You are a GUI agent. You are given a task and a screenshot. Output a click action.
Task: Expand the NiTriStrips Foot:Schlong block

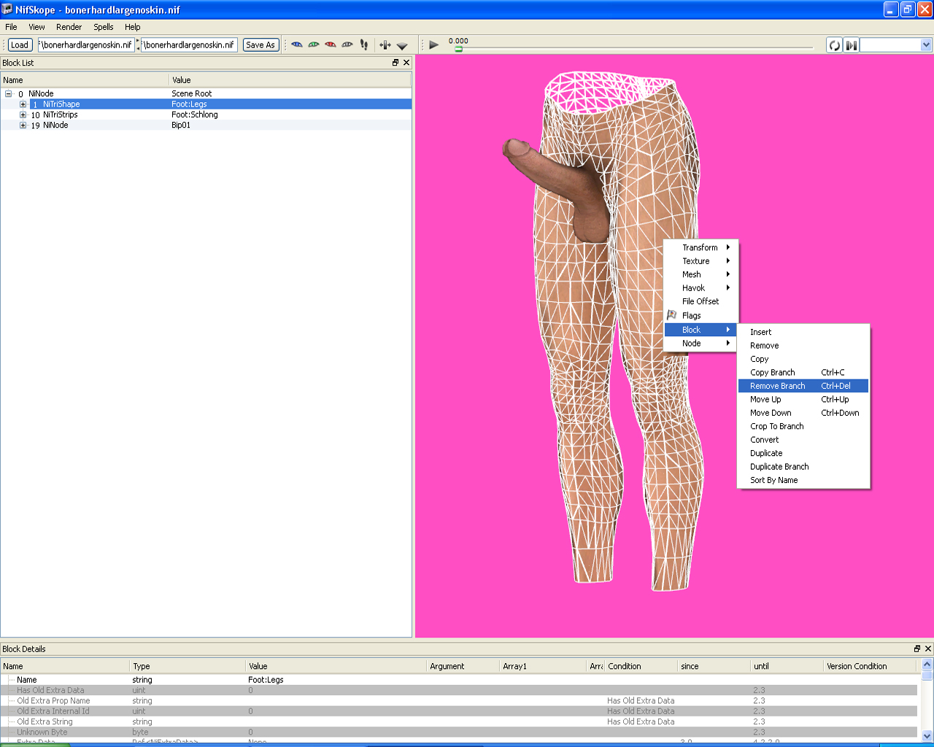(23, 115)
